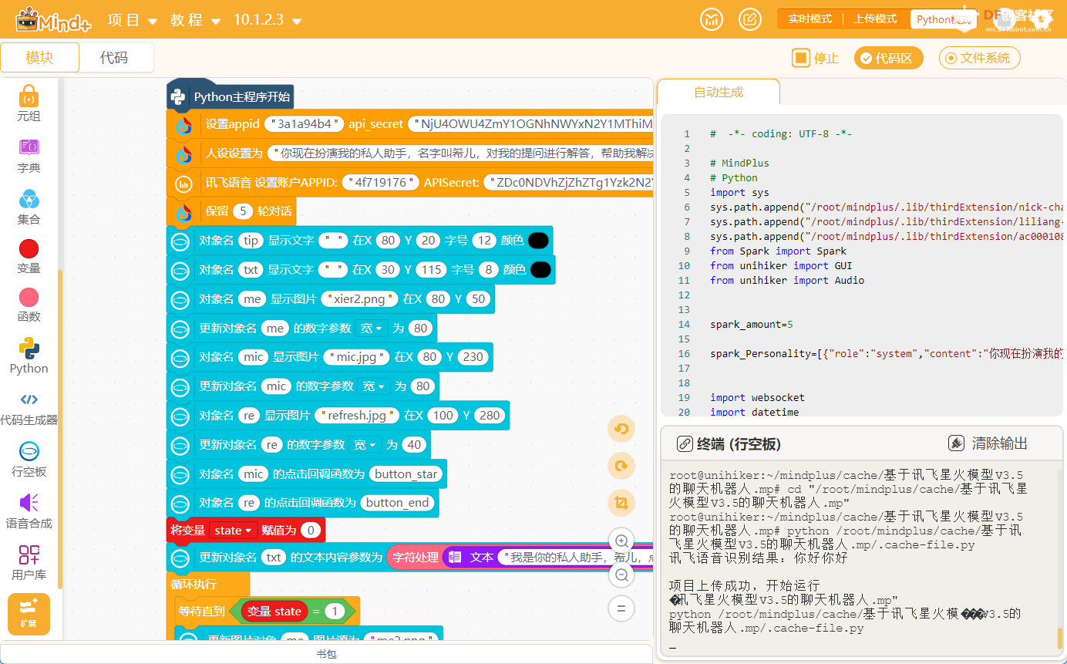Open the 行空板 block category
1067x664 pixels.
29,460
